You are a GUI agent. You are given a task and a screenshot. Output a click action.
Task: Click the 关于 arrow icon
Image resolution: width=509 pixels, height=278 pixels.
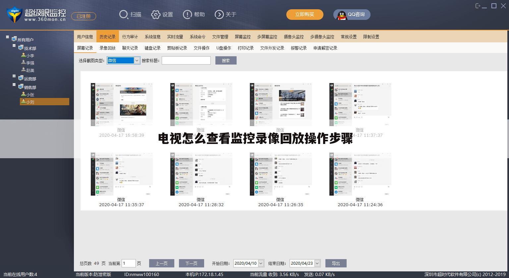coord(219,15)
